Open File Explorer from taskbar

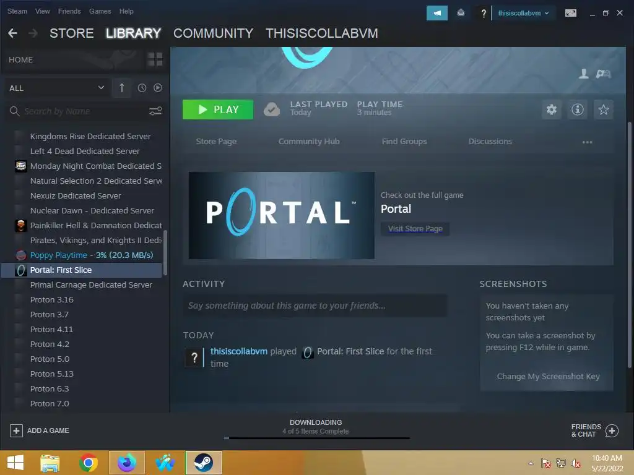tap(50, 463)
